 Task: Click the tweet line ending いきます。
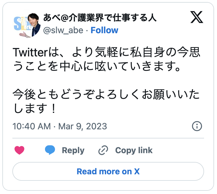click(96, 67)
